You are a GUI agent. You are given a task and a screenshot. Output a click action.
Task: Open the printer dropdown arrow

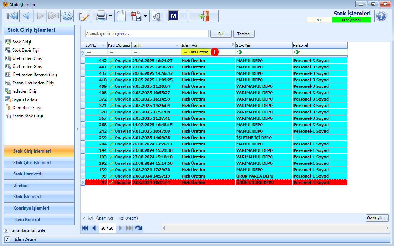pyautogui.click(x=111, y=16)
